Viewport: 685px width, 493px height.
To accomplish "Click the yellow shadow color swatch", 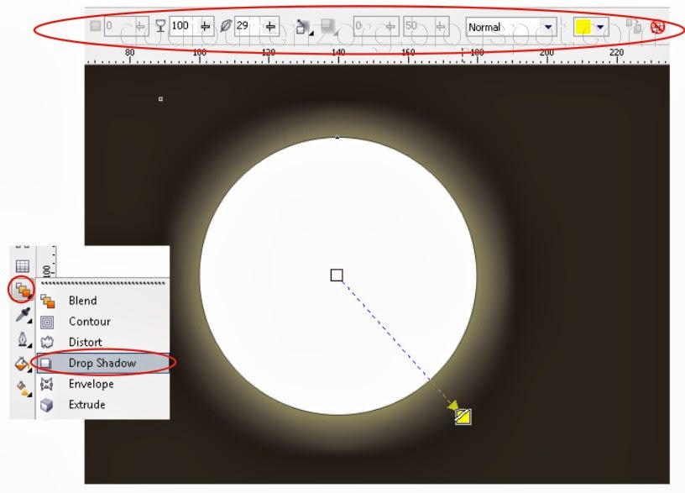I will click(583, 26).
